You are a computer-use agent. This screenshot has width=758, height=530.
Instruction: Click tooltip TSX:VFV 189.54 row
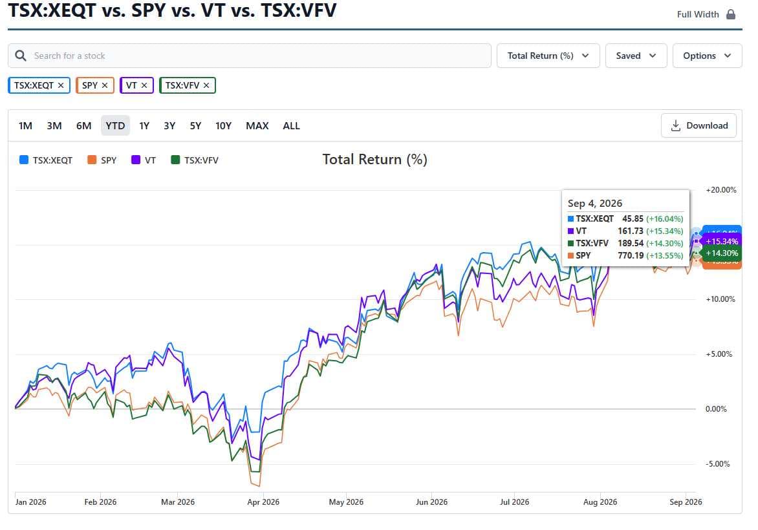[625, 243]
